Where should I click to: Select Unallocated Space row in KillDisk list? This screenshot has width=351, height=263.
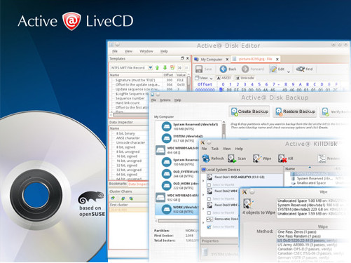(x=311, y=183)
